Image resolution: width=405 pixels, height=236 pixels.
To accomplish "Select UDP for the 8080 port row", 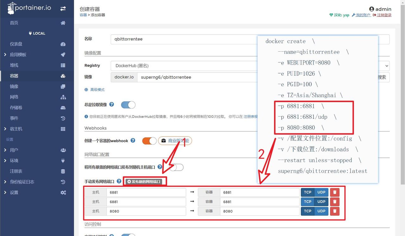I will pyautogui.click(x=321, y=211).
